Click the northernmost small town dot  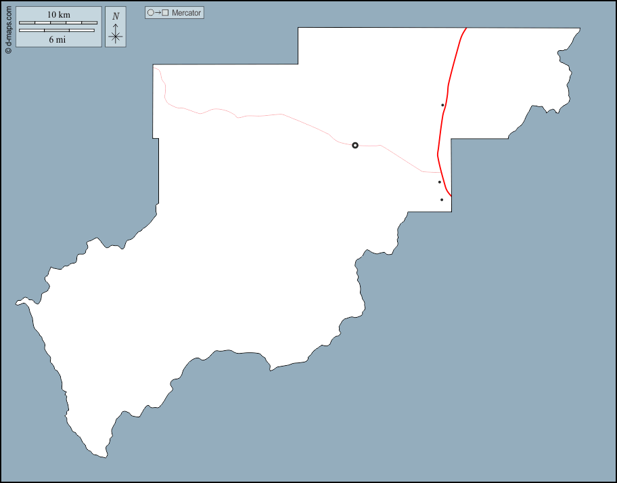tap(442, 105)
